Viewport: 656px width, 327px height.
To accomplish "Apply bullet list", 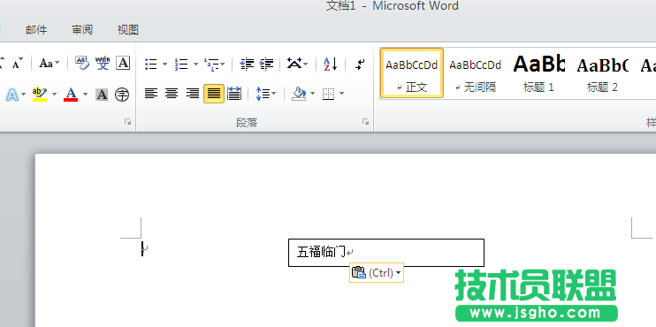I will point(151,64).
